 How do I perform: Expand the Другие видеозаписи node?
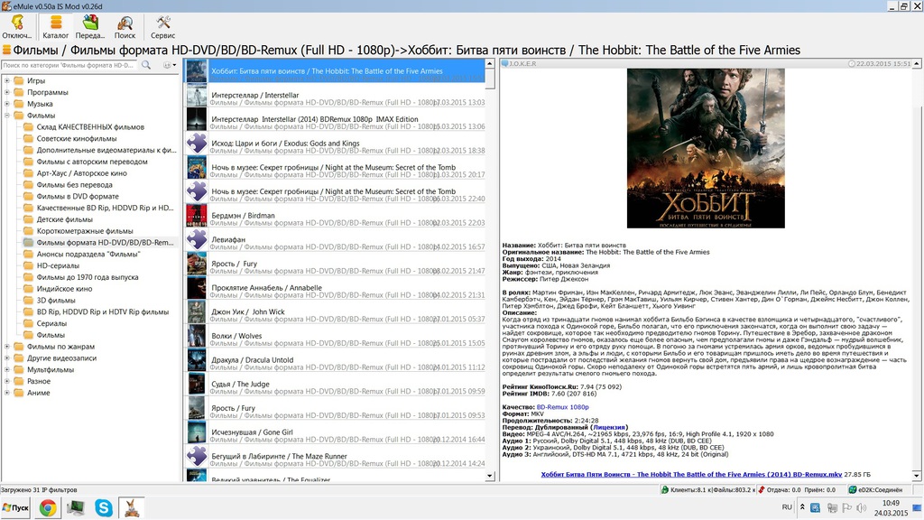(7, 357)
